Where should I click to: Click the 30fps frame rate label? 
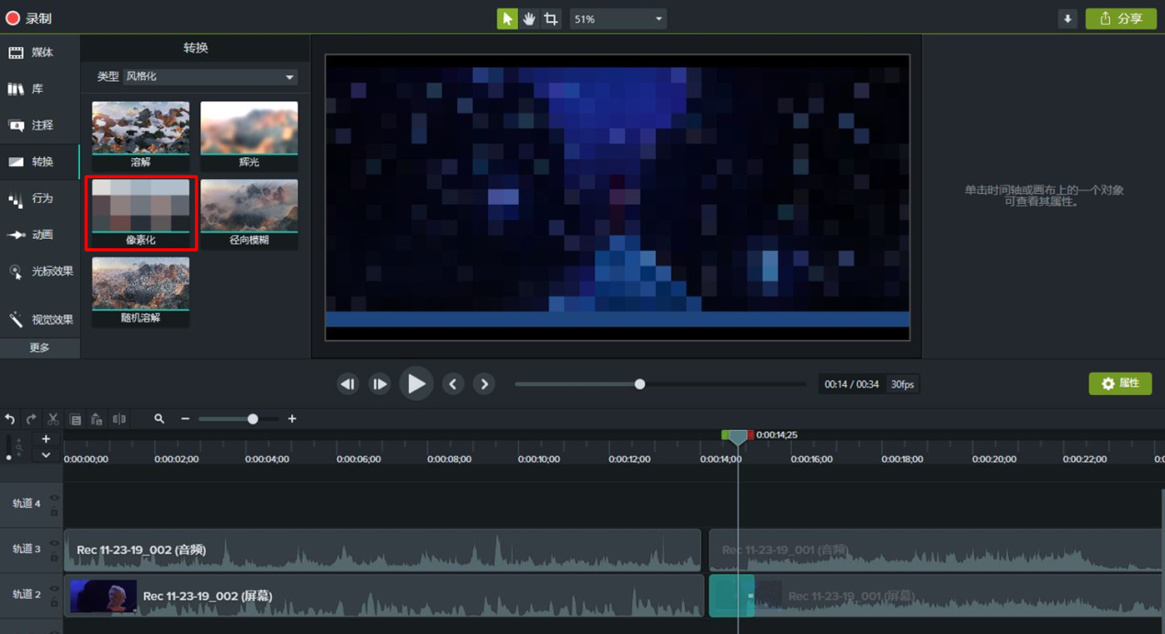pos(902,384)
